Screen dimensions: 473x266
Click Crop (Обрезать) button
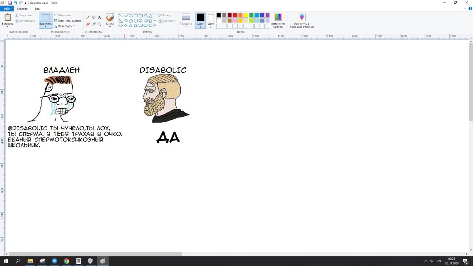62,15
